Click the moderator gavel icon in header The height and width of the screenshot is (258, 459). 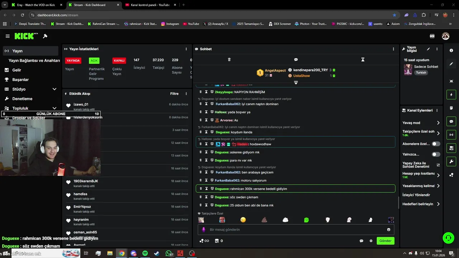click(45, 36)
